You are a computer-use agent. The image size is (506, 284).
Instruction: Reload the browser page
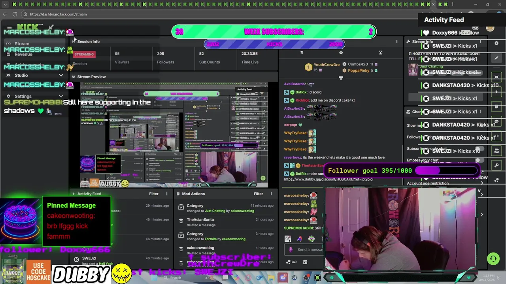pyautogui.click(x=15, y=14)
